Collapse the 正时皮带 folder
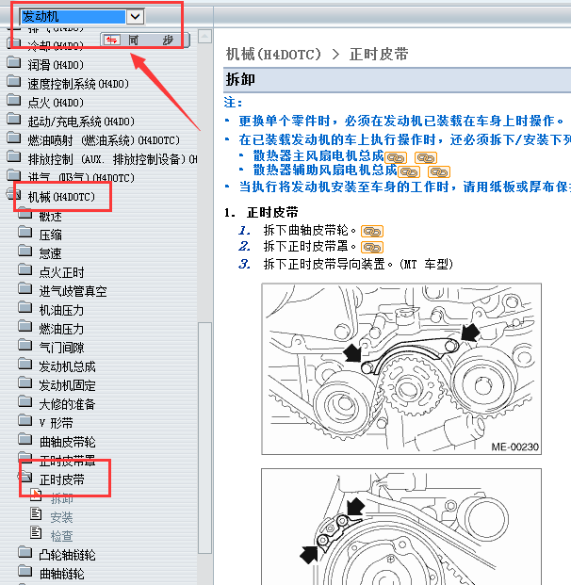 (24, 479)
